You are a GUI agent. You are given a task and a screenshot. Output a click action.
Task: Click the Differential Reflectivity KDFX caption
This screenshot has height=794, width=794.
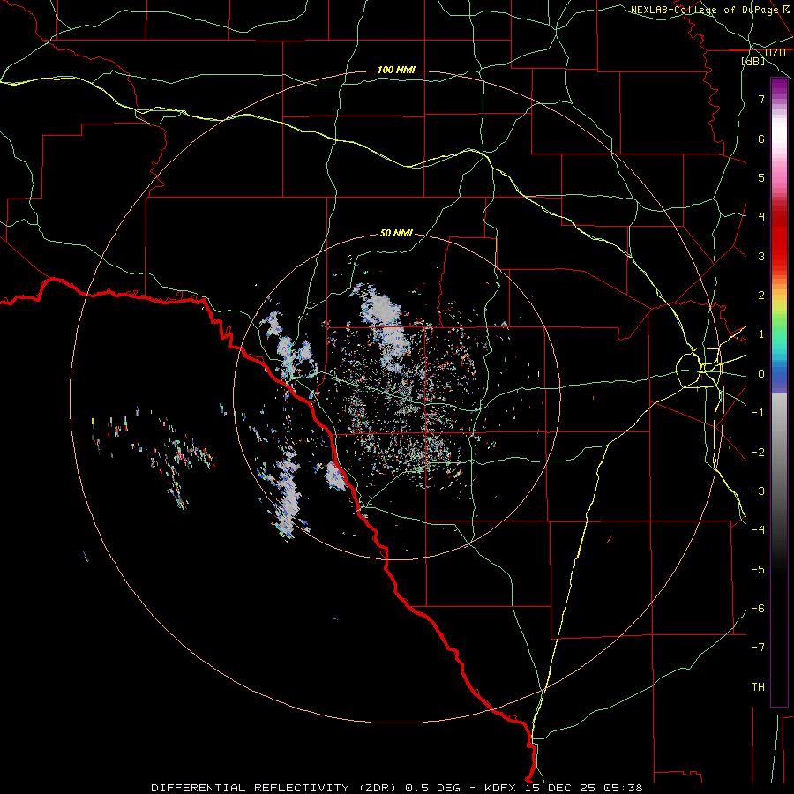pos(397,788)
